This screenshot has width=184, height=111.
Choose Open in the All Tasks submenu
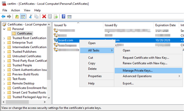point(148,50)
